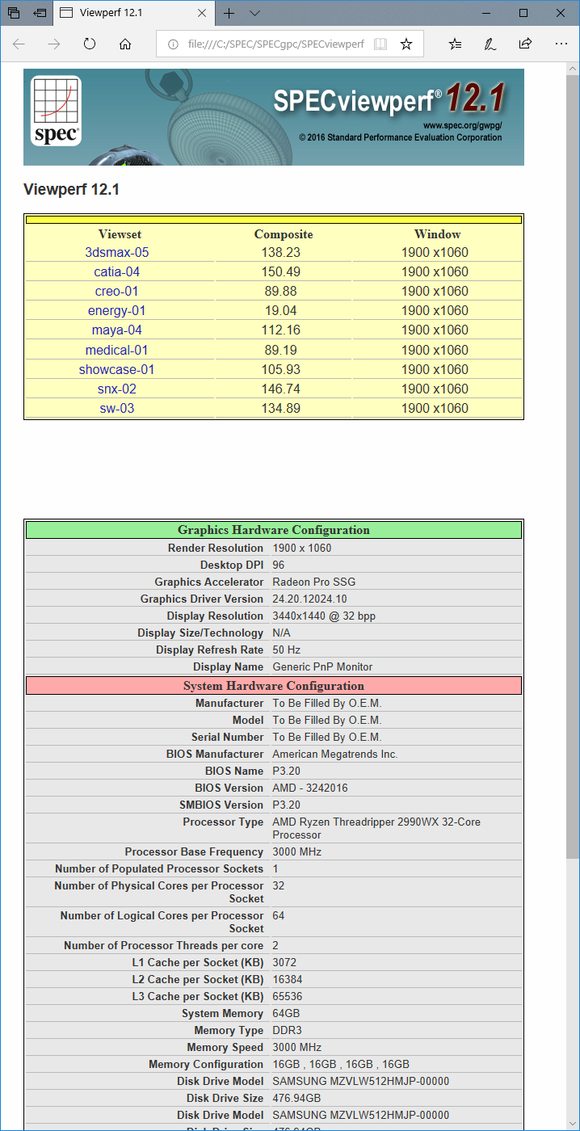Open the 3dsmax-05 viewset link
580x1131 pixels.
(x=117, y=253)
